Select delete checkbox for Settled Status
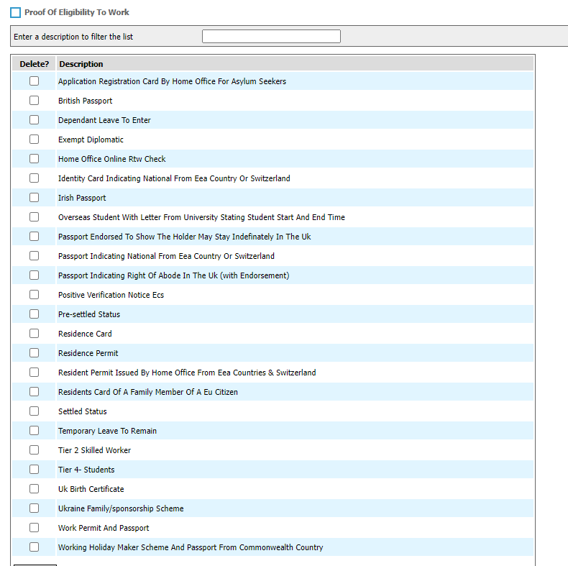This screenshot has height=566, width=568. (34, 411)
